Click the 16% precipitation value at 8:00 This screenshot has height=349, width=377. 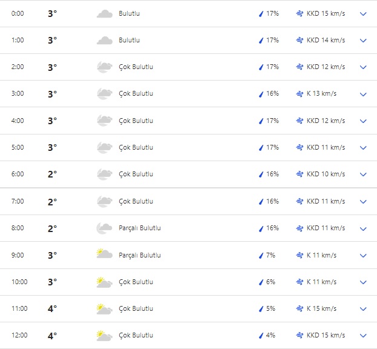tap(272, 228)
